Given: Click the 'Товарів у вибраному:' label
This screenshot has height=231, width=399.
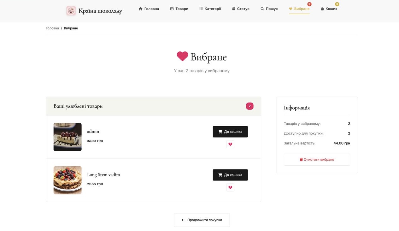Looking at the screenshot, I should [302, 124].
